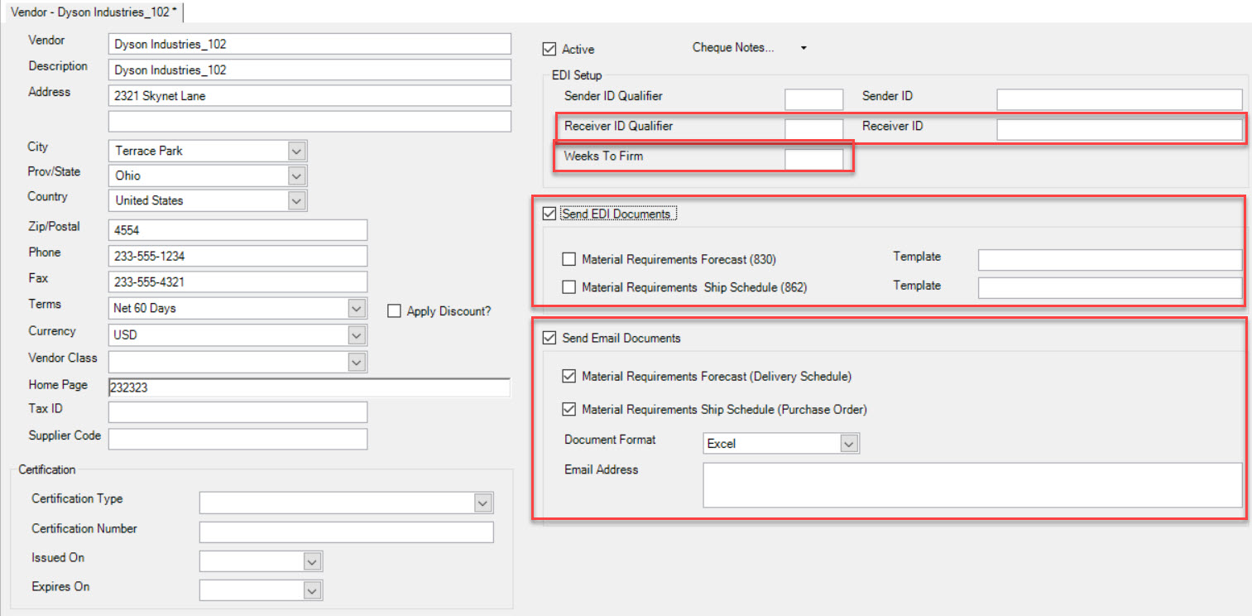Open the Prov/State dropdown
Image resolution: width=1252 pixels, height=616 pixels.
pyautogui.click(x=298, y=176)
